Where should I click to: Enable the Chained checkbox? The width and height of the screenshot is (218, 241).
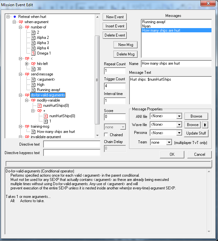[x=106, y=135]
